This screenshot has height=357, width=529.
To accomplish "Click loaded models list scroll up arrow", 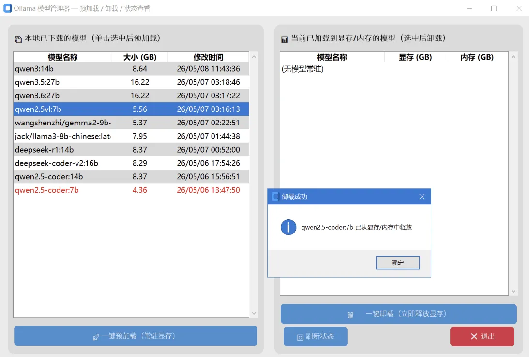I will [x=514, y=57].
